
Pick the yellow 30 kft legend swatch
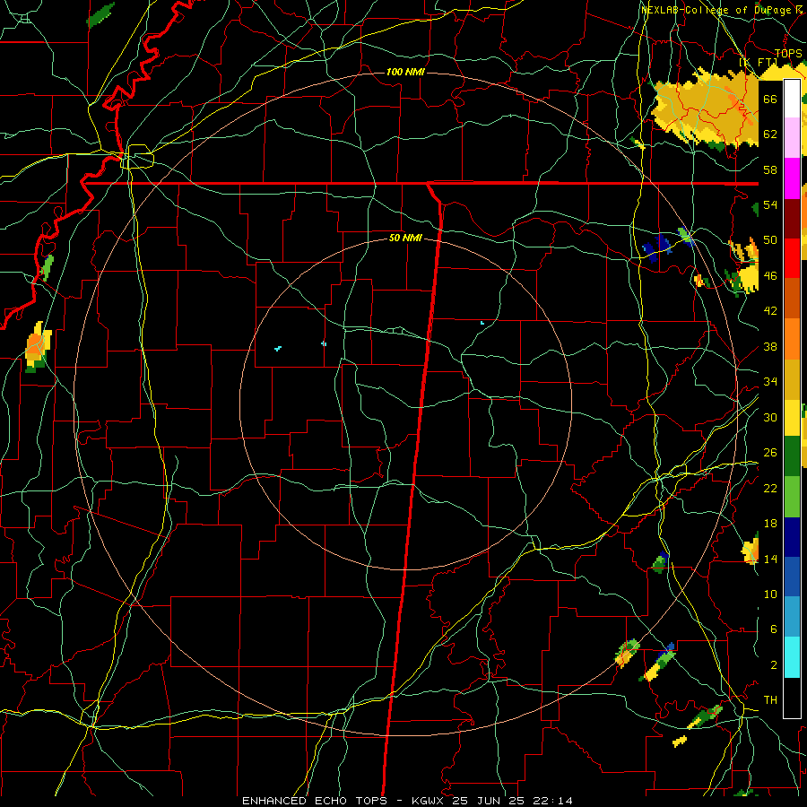(x=792, y=418)
